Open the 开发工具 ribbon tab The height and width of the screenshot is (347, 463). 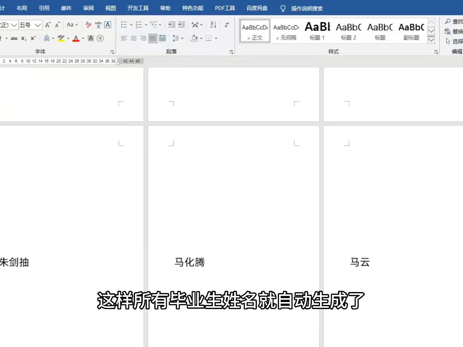click(138, 8)
